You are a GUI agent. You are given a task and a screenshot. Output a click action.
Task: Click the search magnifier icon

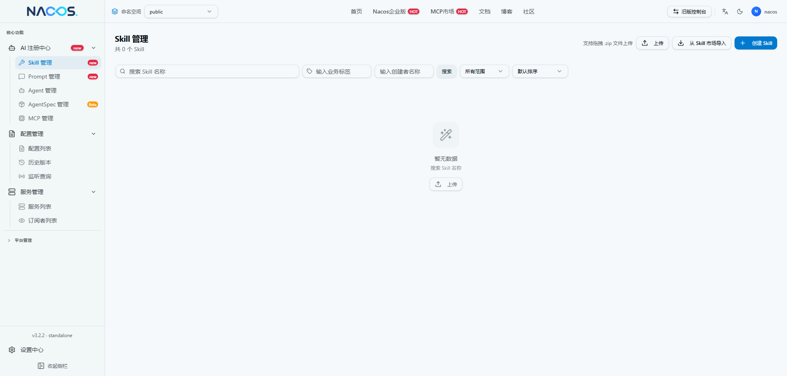pos(123,71)
